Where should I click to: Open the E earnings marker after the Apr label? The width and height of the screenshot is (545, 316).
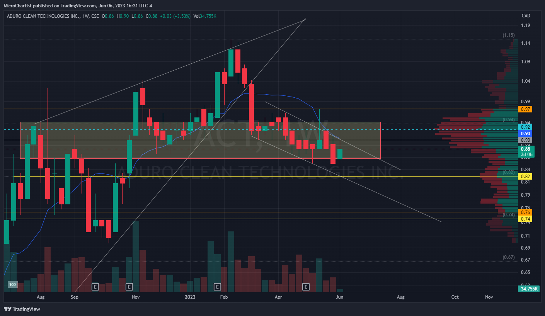coord(306,287)
